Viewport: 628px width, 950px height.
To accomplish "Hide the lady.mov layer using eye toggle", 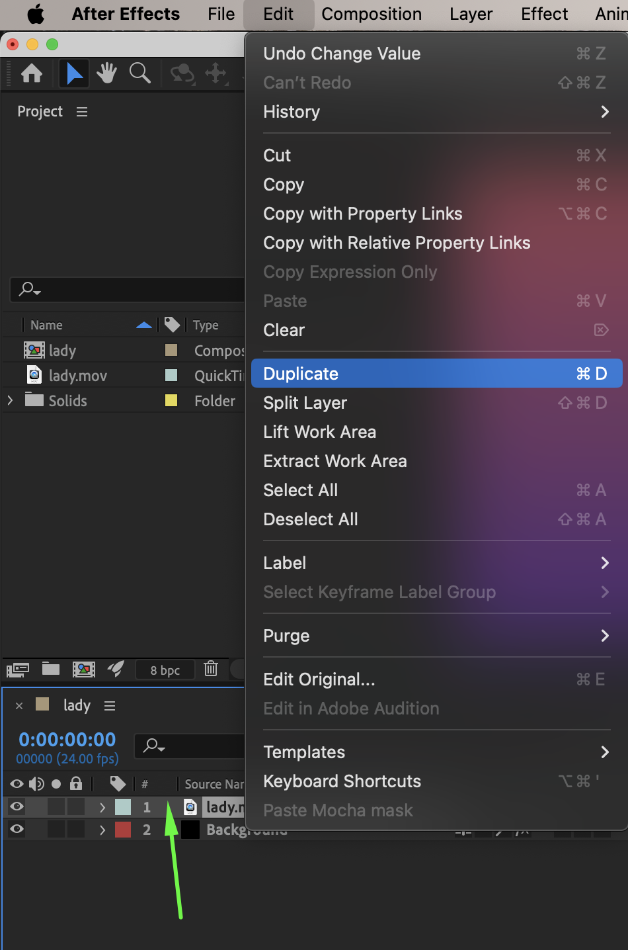I will coord(17,806).
